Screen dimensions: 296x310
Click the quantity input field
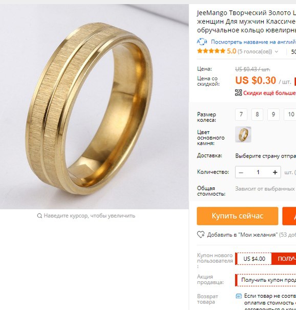258,172
